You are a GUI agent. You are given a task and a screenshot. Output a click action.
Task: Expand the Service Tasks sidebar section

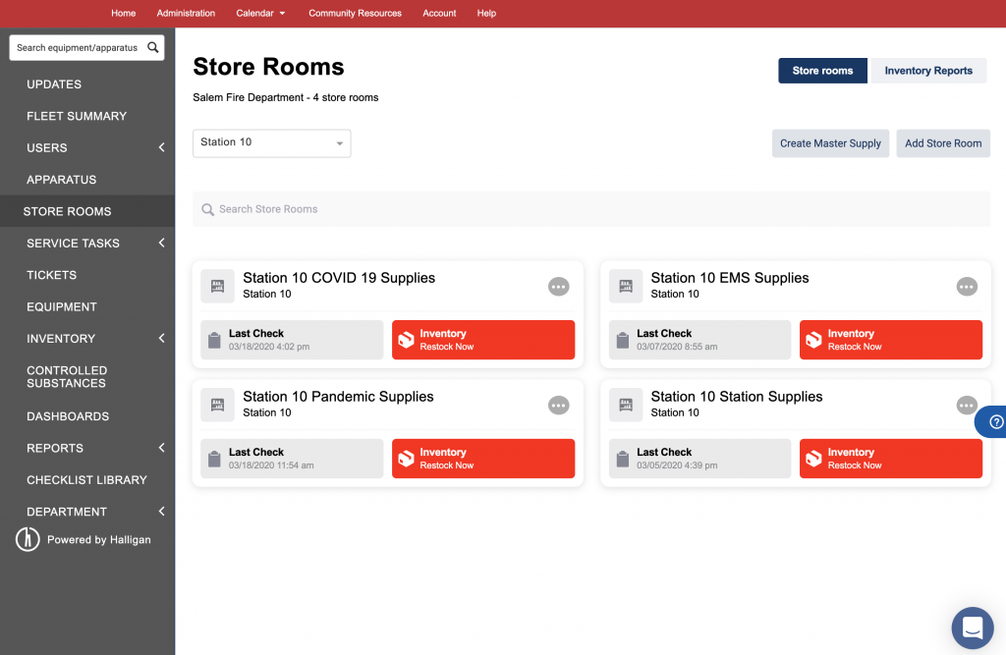click(161, 244)
